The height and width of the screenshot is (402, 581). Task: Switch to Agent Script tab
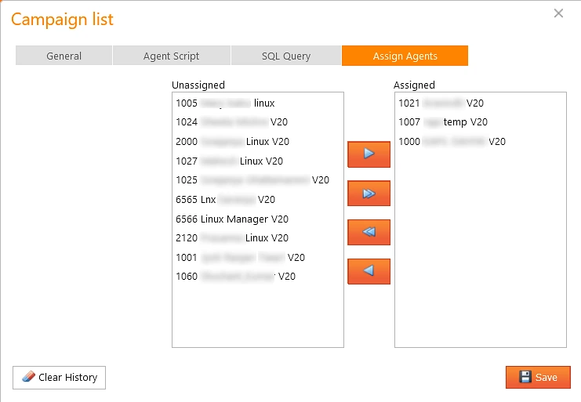tap(171, 56)
